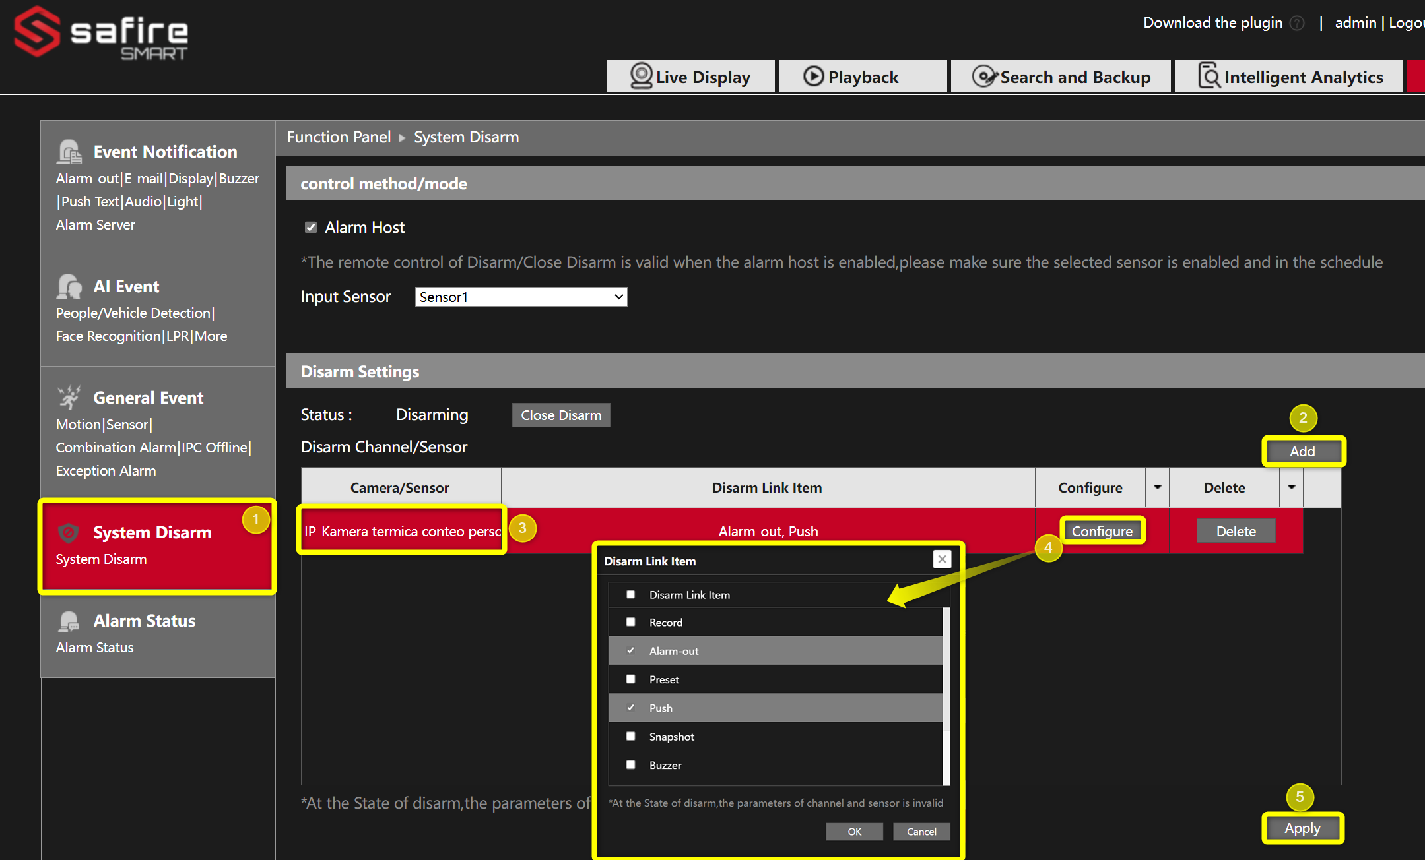Select the AI Event panel icon

[69, 285]
